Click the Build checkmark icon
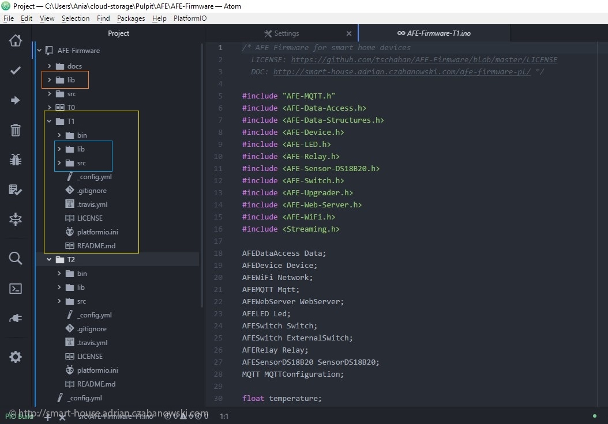 16,70
